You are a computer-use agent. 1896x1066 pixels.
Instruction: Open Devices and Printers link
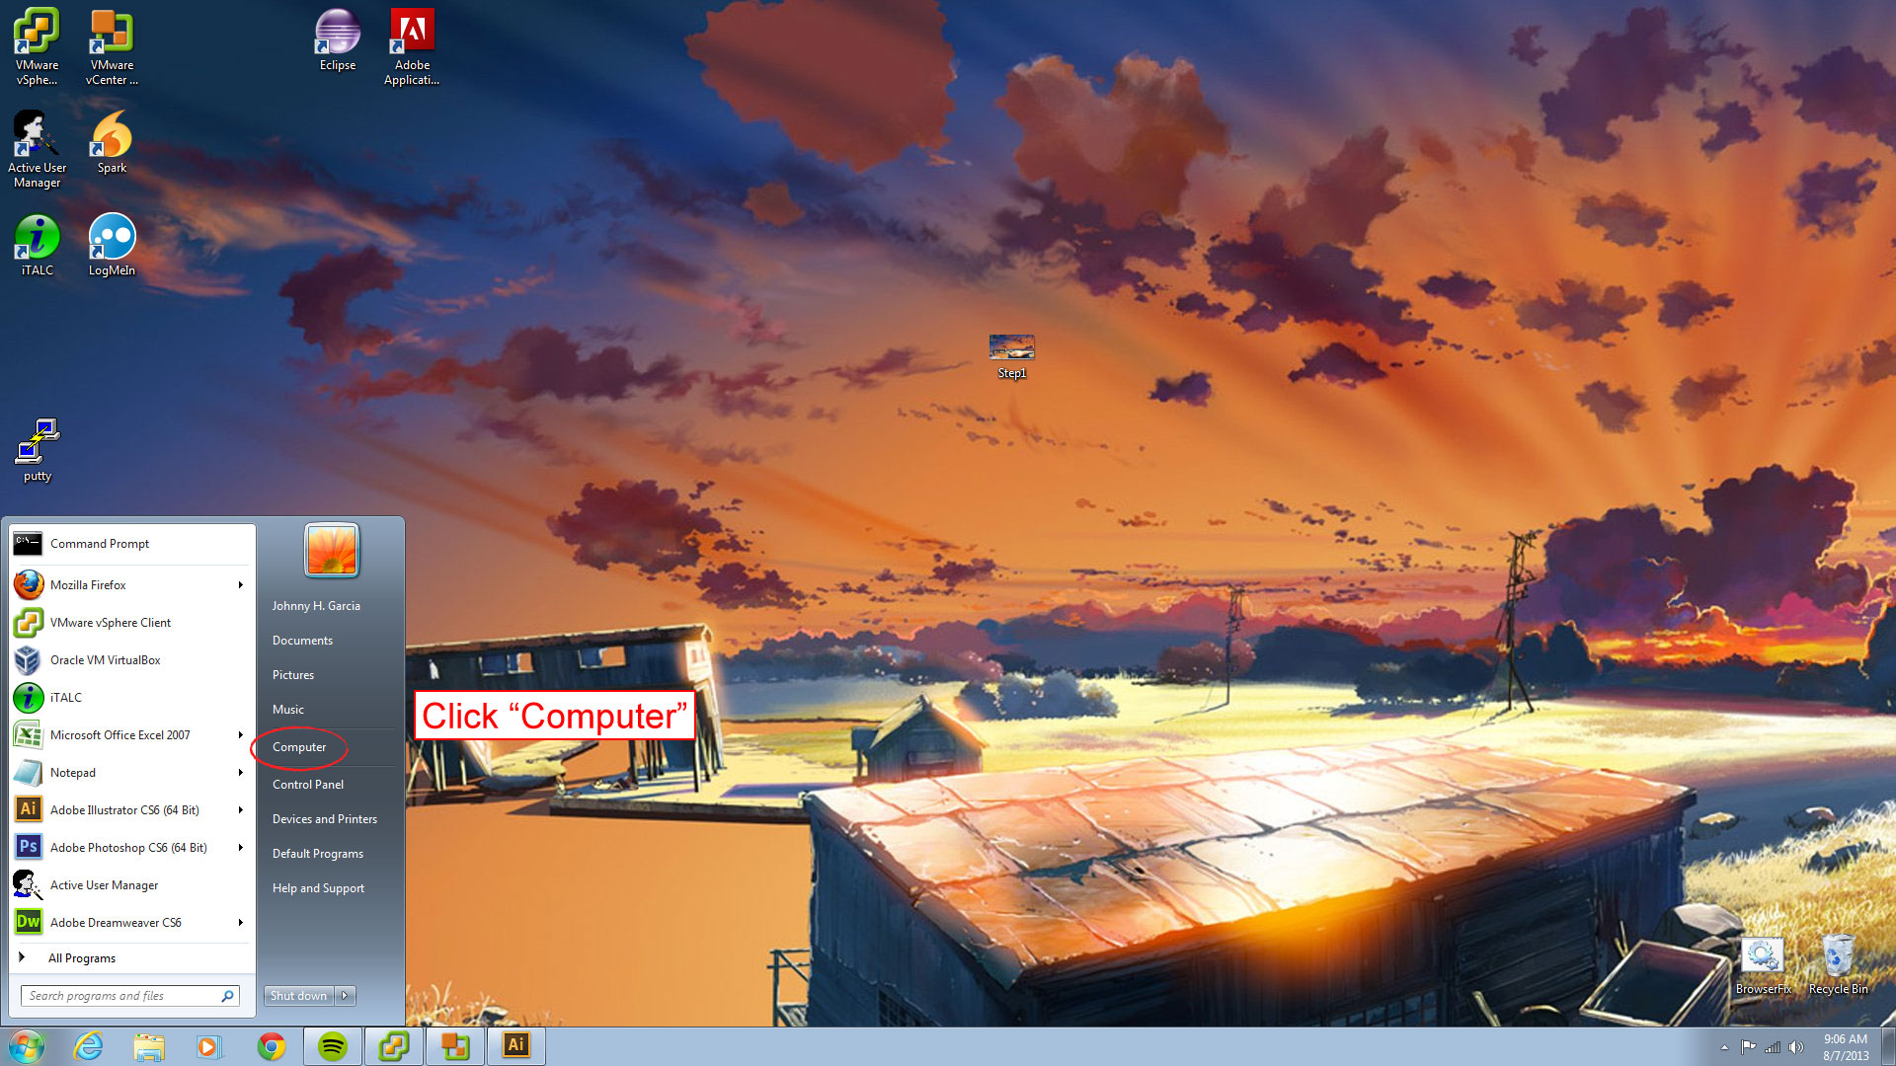click(x=324, y=819)
